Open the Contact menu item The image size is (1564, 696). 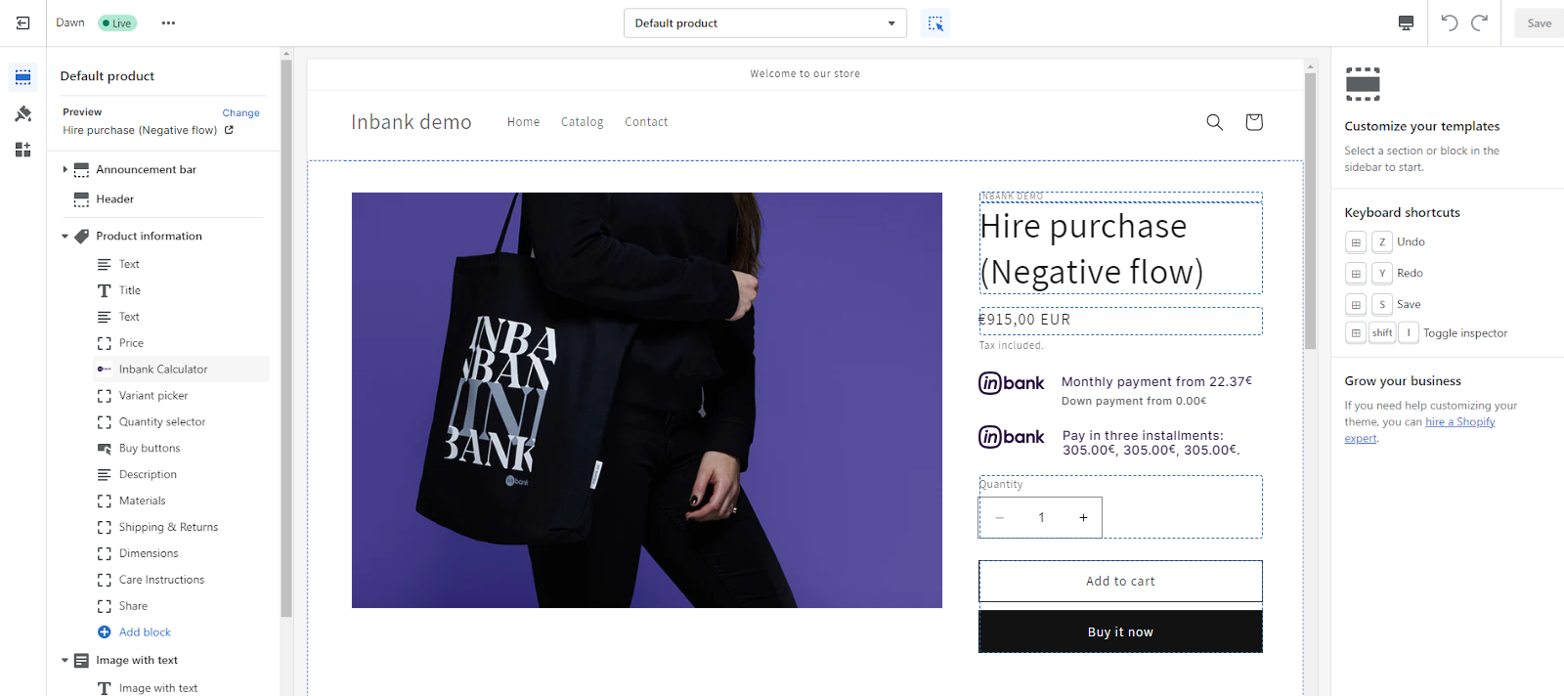click(x=646, y=122)
